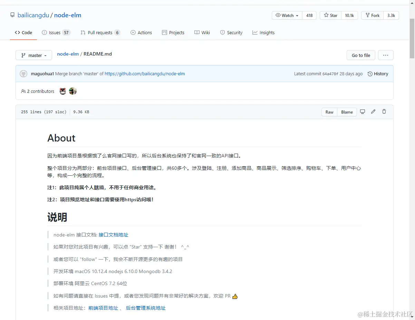Image resolution: width=415 pixels, height=320 pixels.
Task: Click the branch icon in the master button
Action: [23, 55]
